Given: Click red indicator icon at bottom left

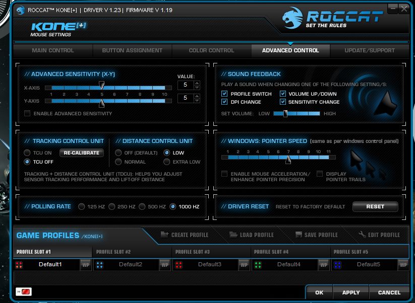Looking at the screenshot, I should pyautogui.click(x=24, y=291).
